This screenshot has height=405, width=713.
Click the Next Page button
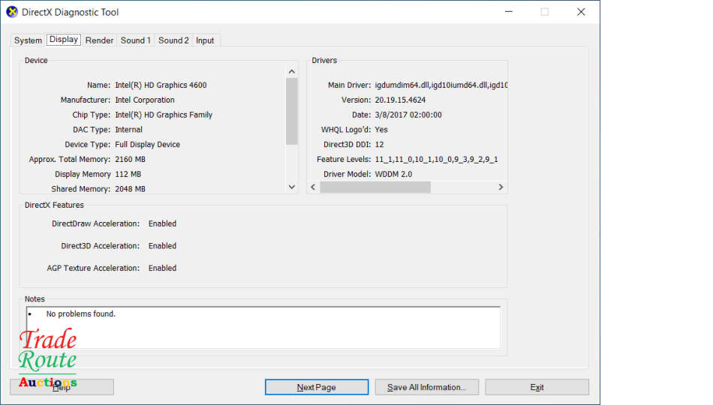click(316, 387)
